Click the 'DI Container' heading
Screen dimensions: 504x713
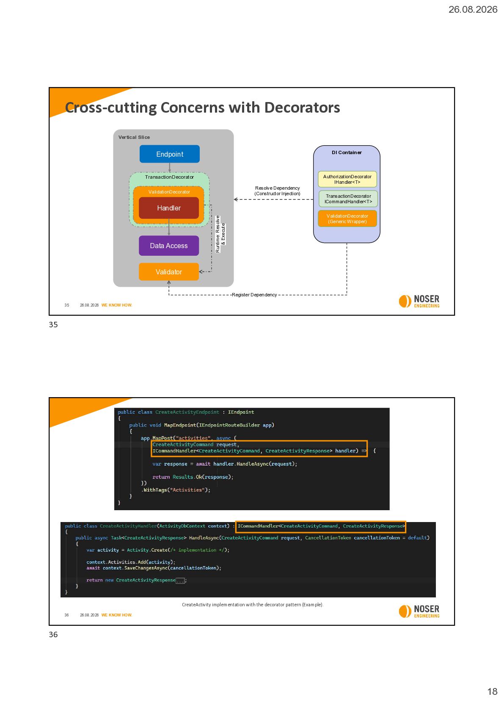(x=347, y=152)
